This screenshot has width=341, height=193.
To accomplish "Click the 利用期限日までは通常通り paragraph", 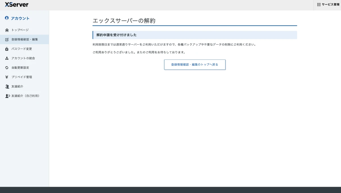I will tap(174, 45).
